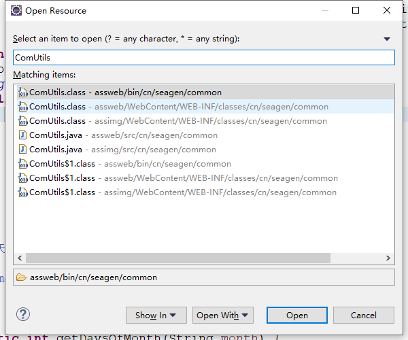Click Java file icon of assweb/src ComUtils.java

pyautogui.click(x=23, y=135)
